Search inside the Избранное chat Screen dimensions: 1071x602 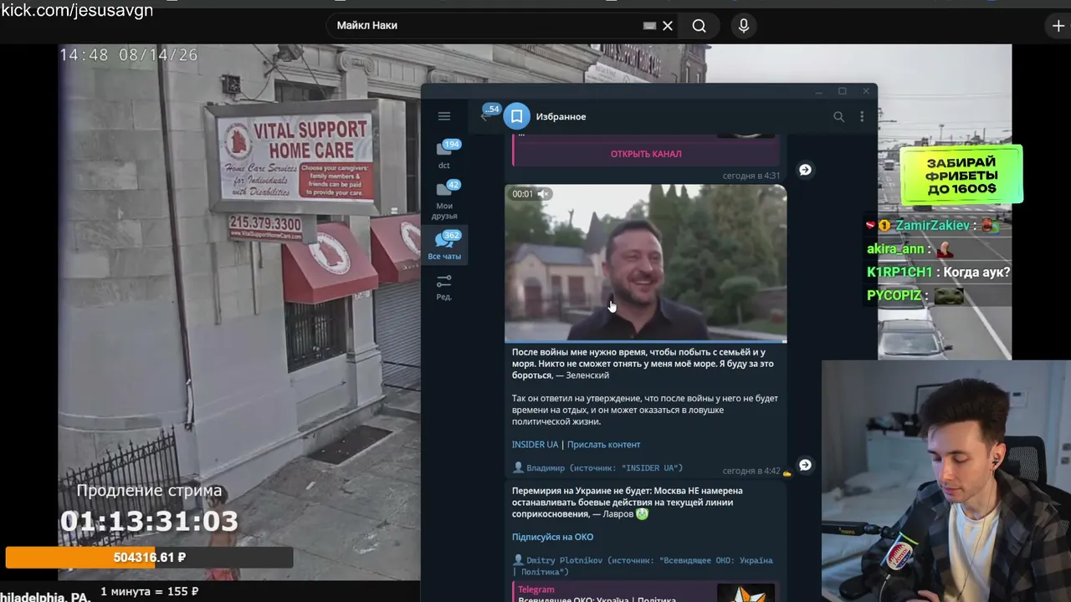pos(838,117)
